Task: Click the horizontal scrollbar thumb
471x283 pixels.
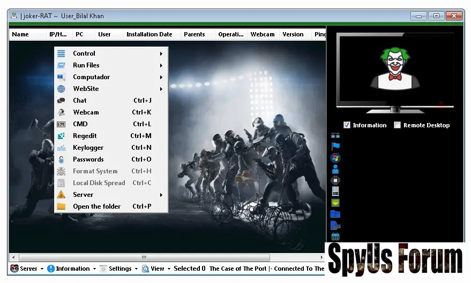Action: point(144,257)
